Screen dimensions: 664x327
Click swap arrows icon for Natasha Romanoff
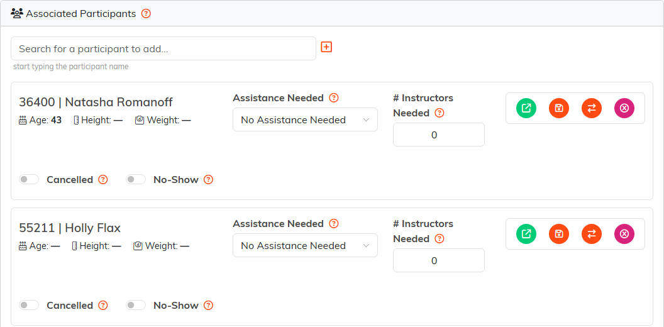[x=592, y=108]
